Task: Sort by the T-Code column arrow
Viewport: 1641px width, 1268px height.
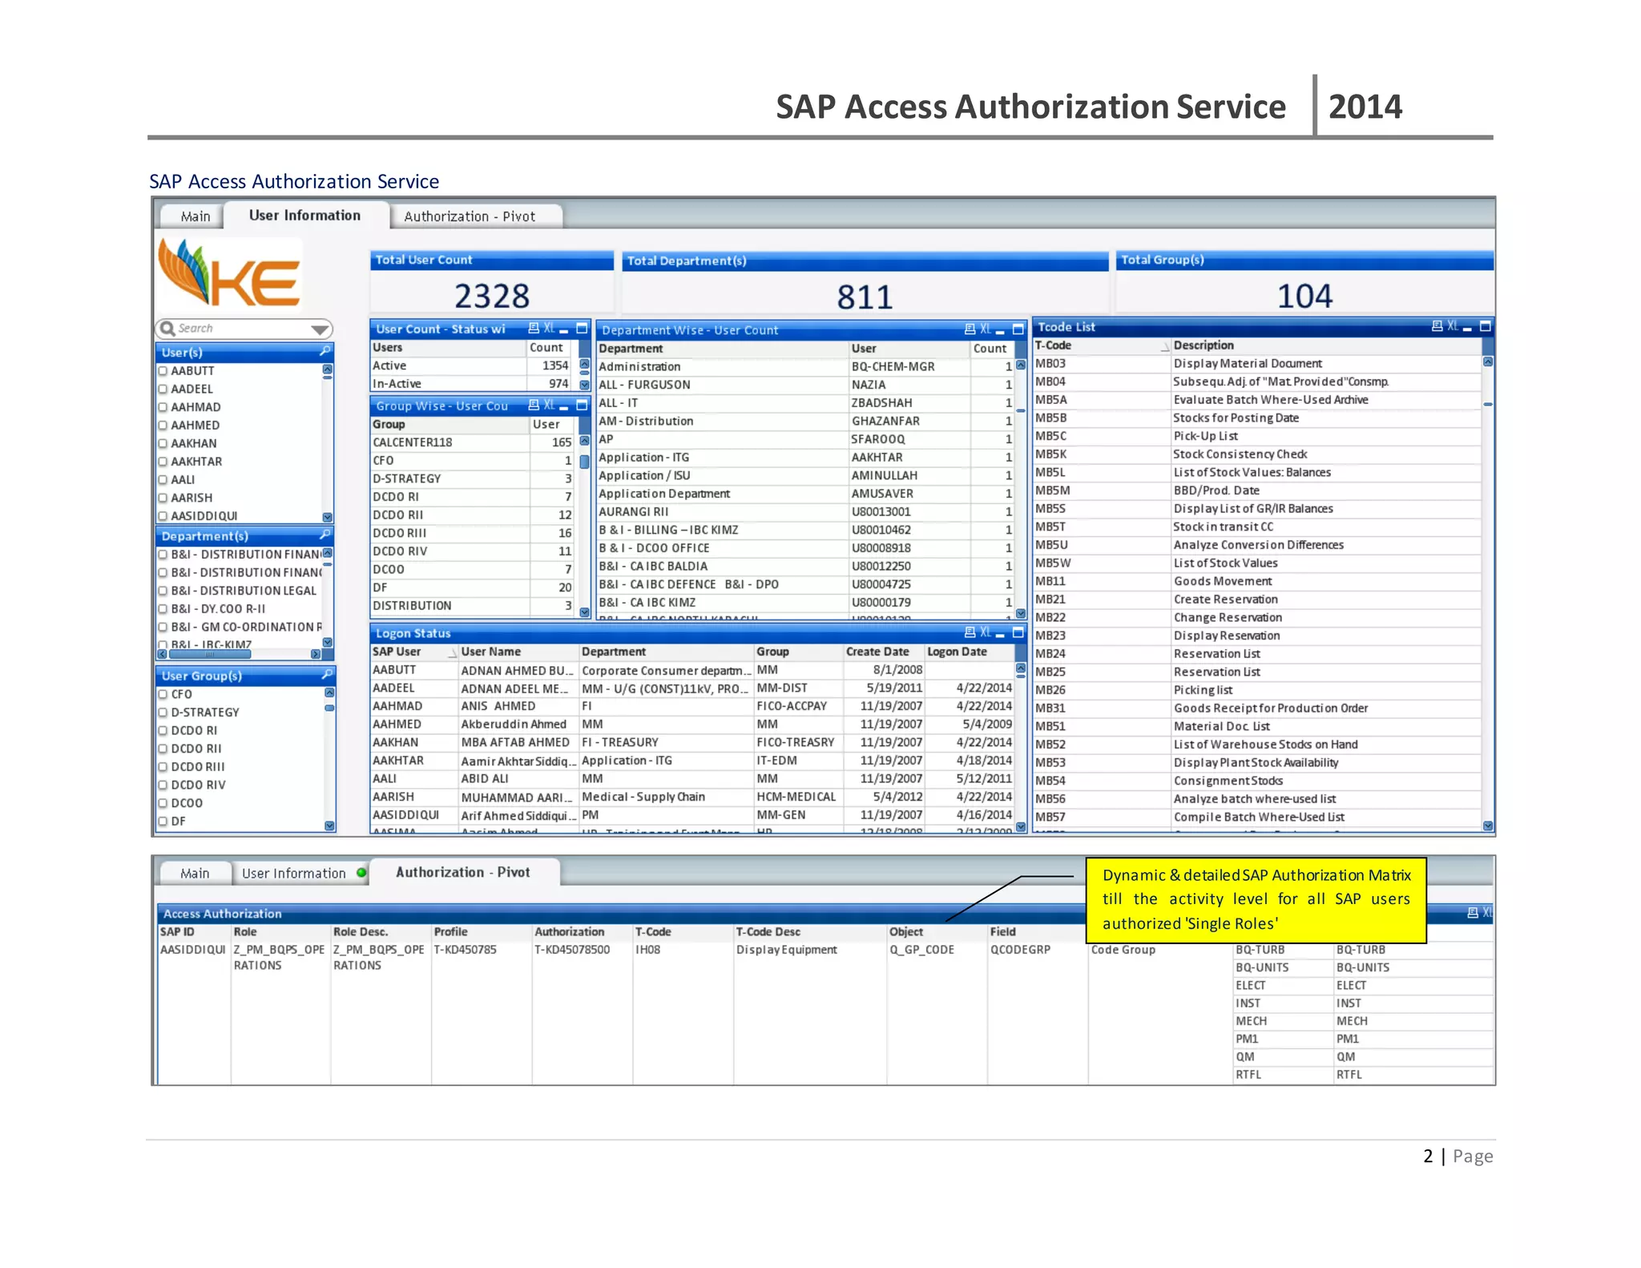Action: 1164,346
